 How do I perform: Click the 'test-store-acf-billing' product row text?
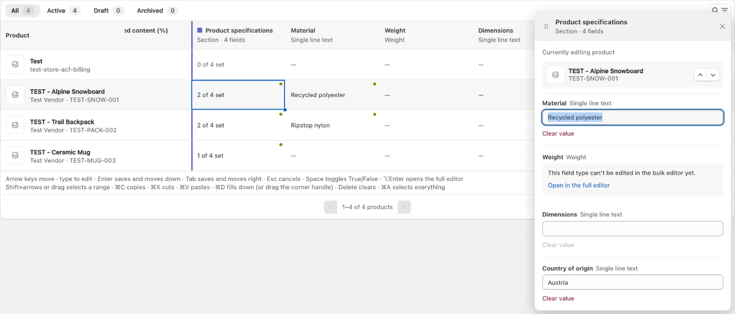pos(60,69)
